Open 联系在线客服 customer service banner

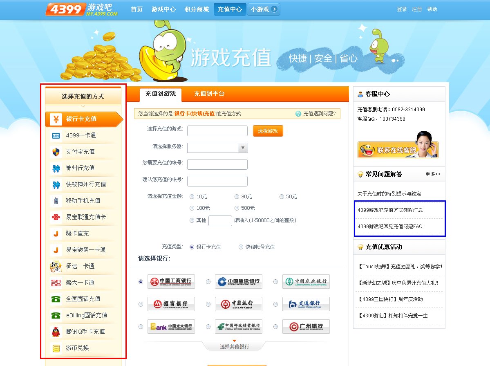tap(398, 150)
